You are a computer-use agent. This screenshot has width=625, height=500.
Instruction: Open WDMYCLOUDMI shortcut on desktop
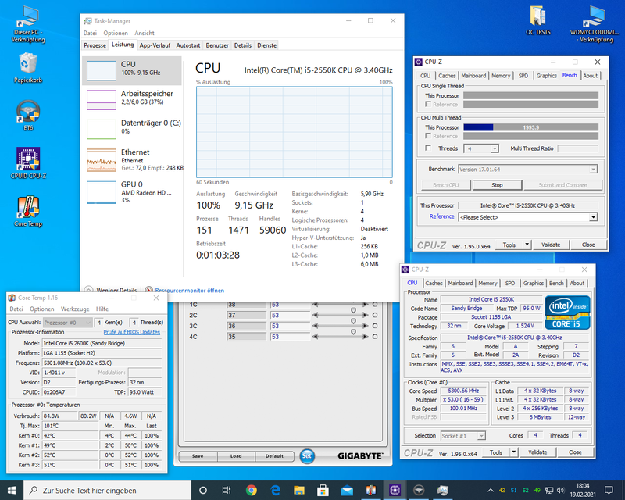(x=596, y=25)
